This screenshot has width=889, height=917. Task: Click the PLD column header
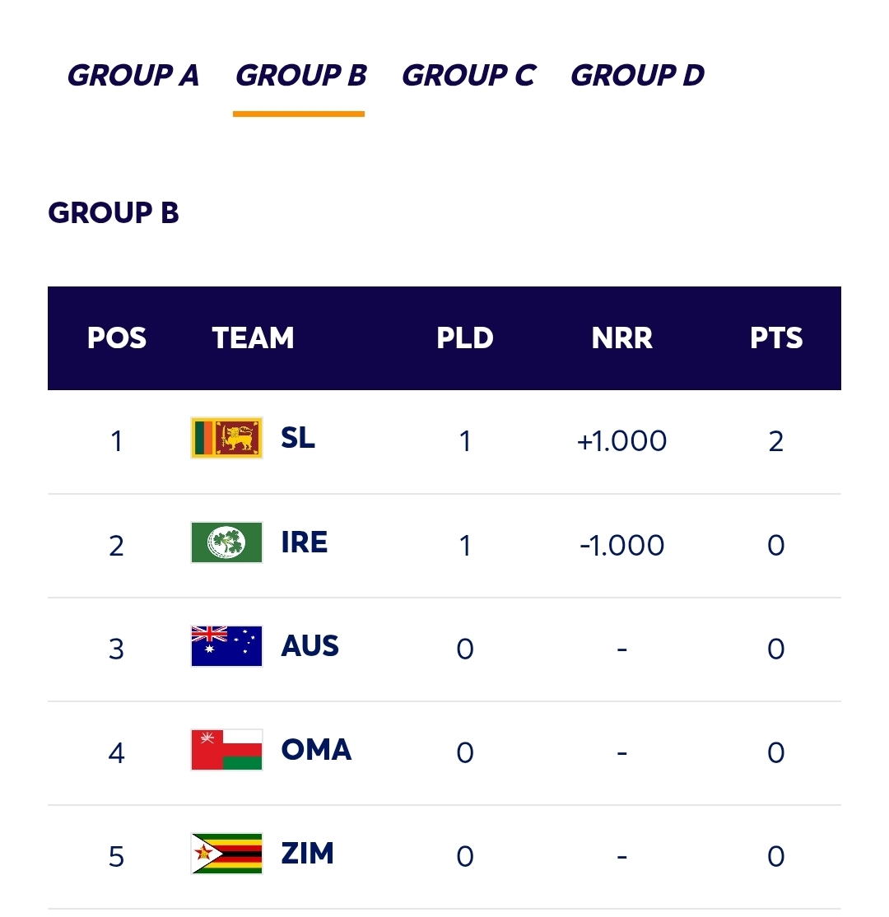(465, 338)
